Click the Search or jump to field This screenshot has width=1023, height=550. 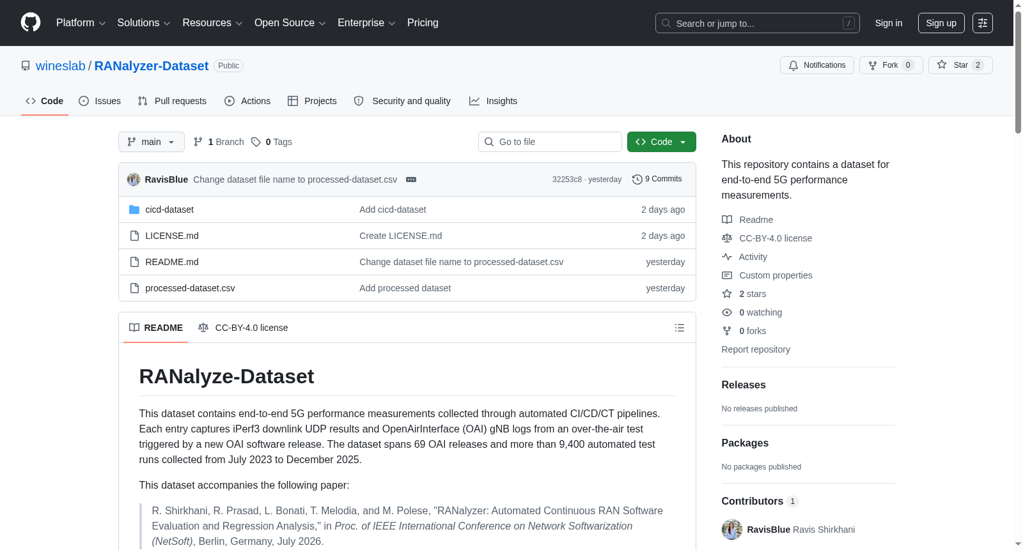click(758, 23)
